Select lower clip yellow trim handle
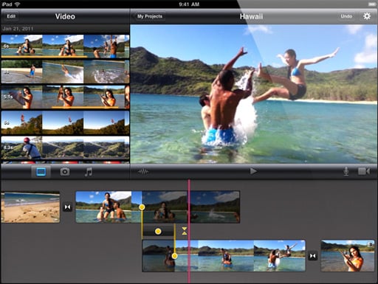 click(x=174, y=256)
